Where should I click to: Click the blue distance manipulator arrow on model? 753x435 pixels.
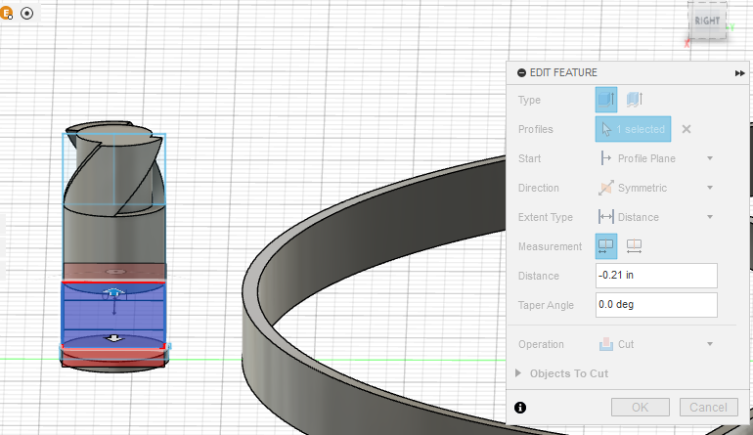click(113, 292)
